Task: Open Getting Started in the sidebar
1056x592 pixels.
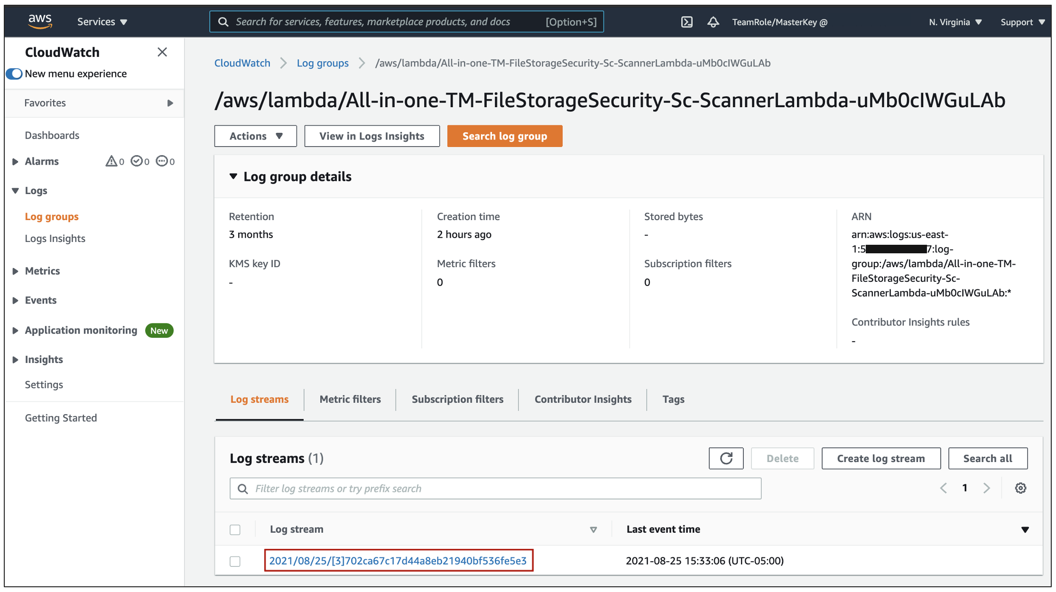Action: tap(61, 417)
